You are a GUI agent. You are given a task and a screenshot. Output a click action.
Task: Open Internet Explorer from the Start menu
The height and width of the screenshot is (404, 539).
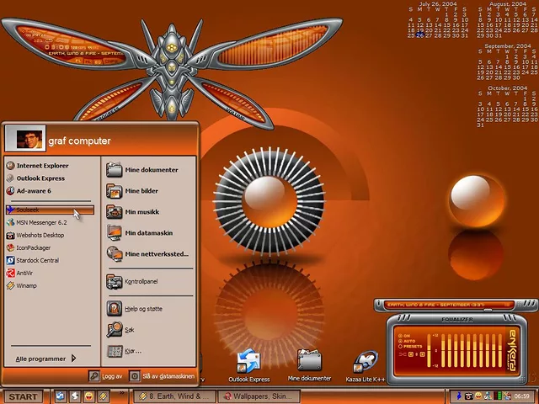click(x=38, y=166)
